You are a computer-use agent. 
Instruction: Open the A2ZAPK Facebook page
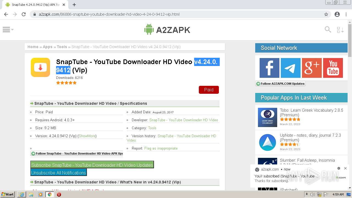coord(269,68)
